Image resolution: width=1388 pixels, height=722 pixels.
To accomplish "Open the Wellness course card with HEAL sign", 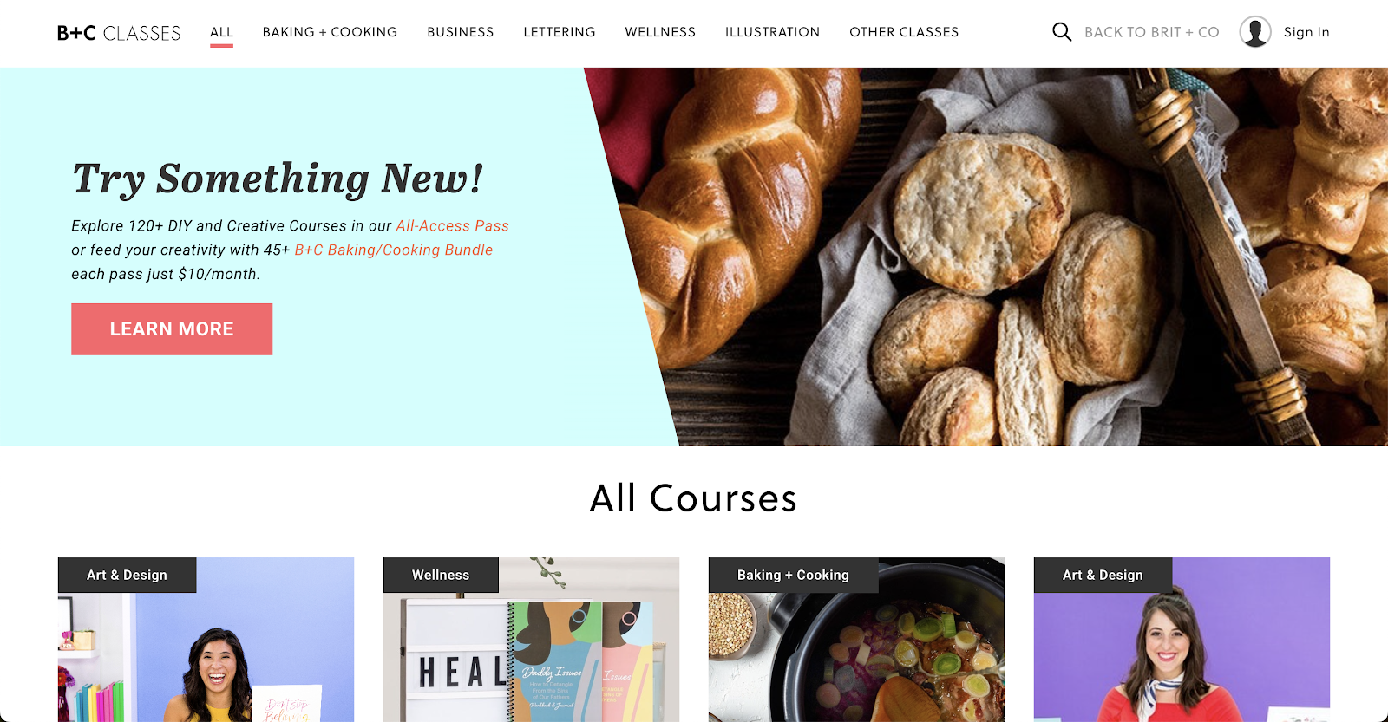I will (x=531, y=640).
